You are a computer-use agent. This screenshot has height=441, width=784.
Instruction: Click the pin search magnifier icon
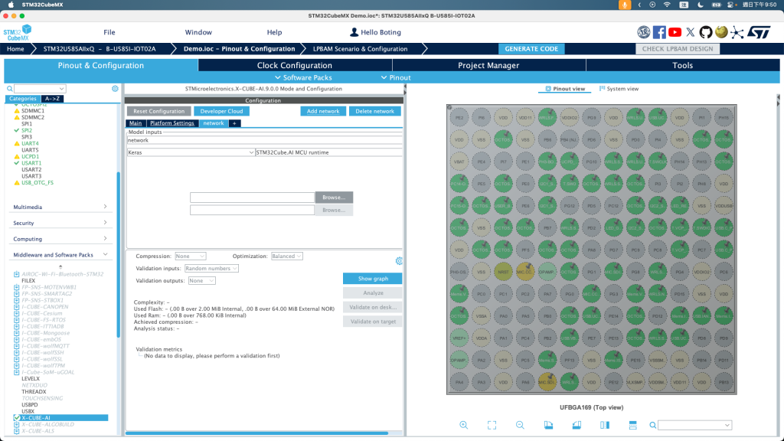click(x=652, y=425)
